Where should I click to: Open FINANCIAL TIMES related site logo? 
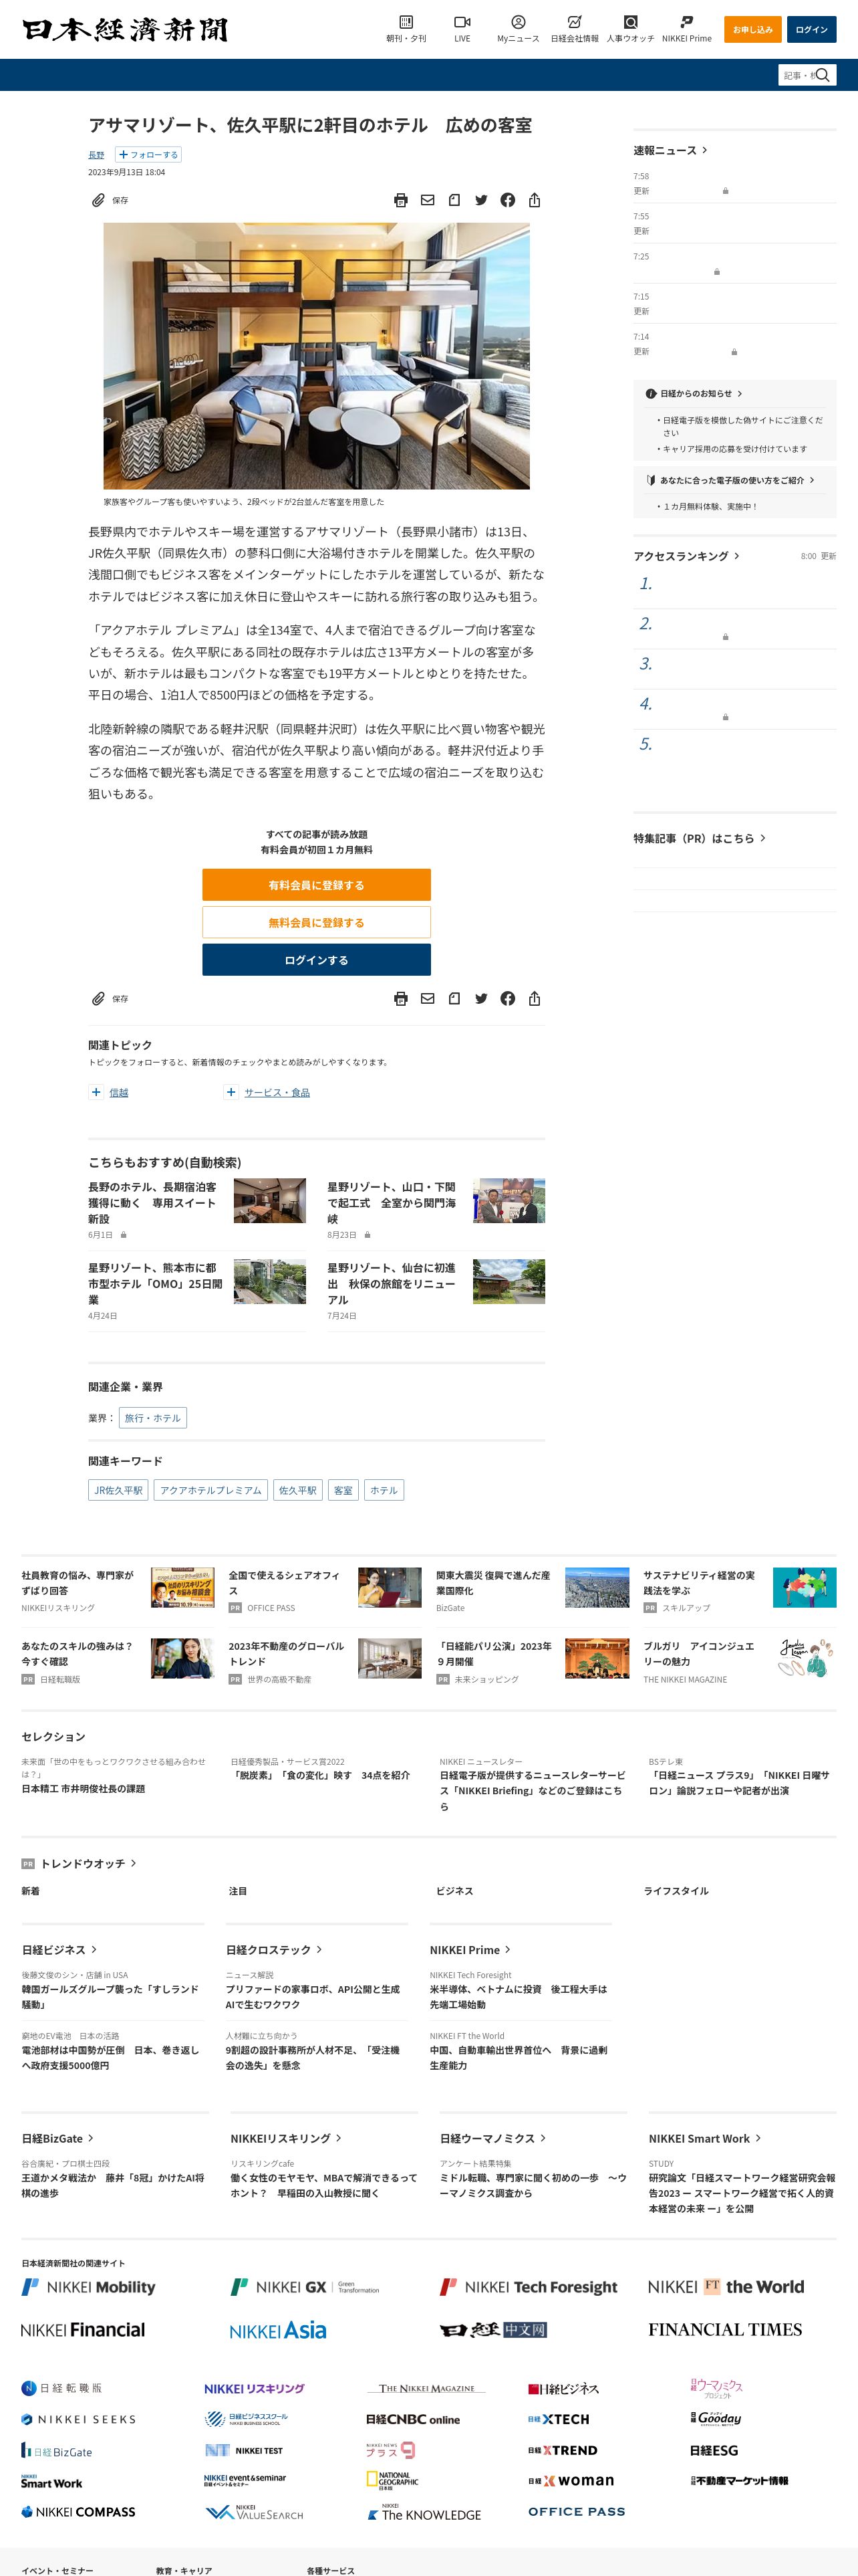tap(725, 2329)
